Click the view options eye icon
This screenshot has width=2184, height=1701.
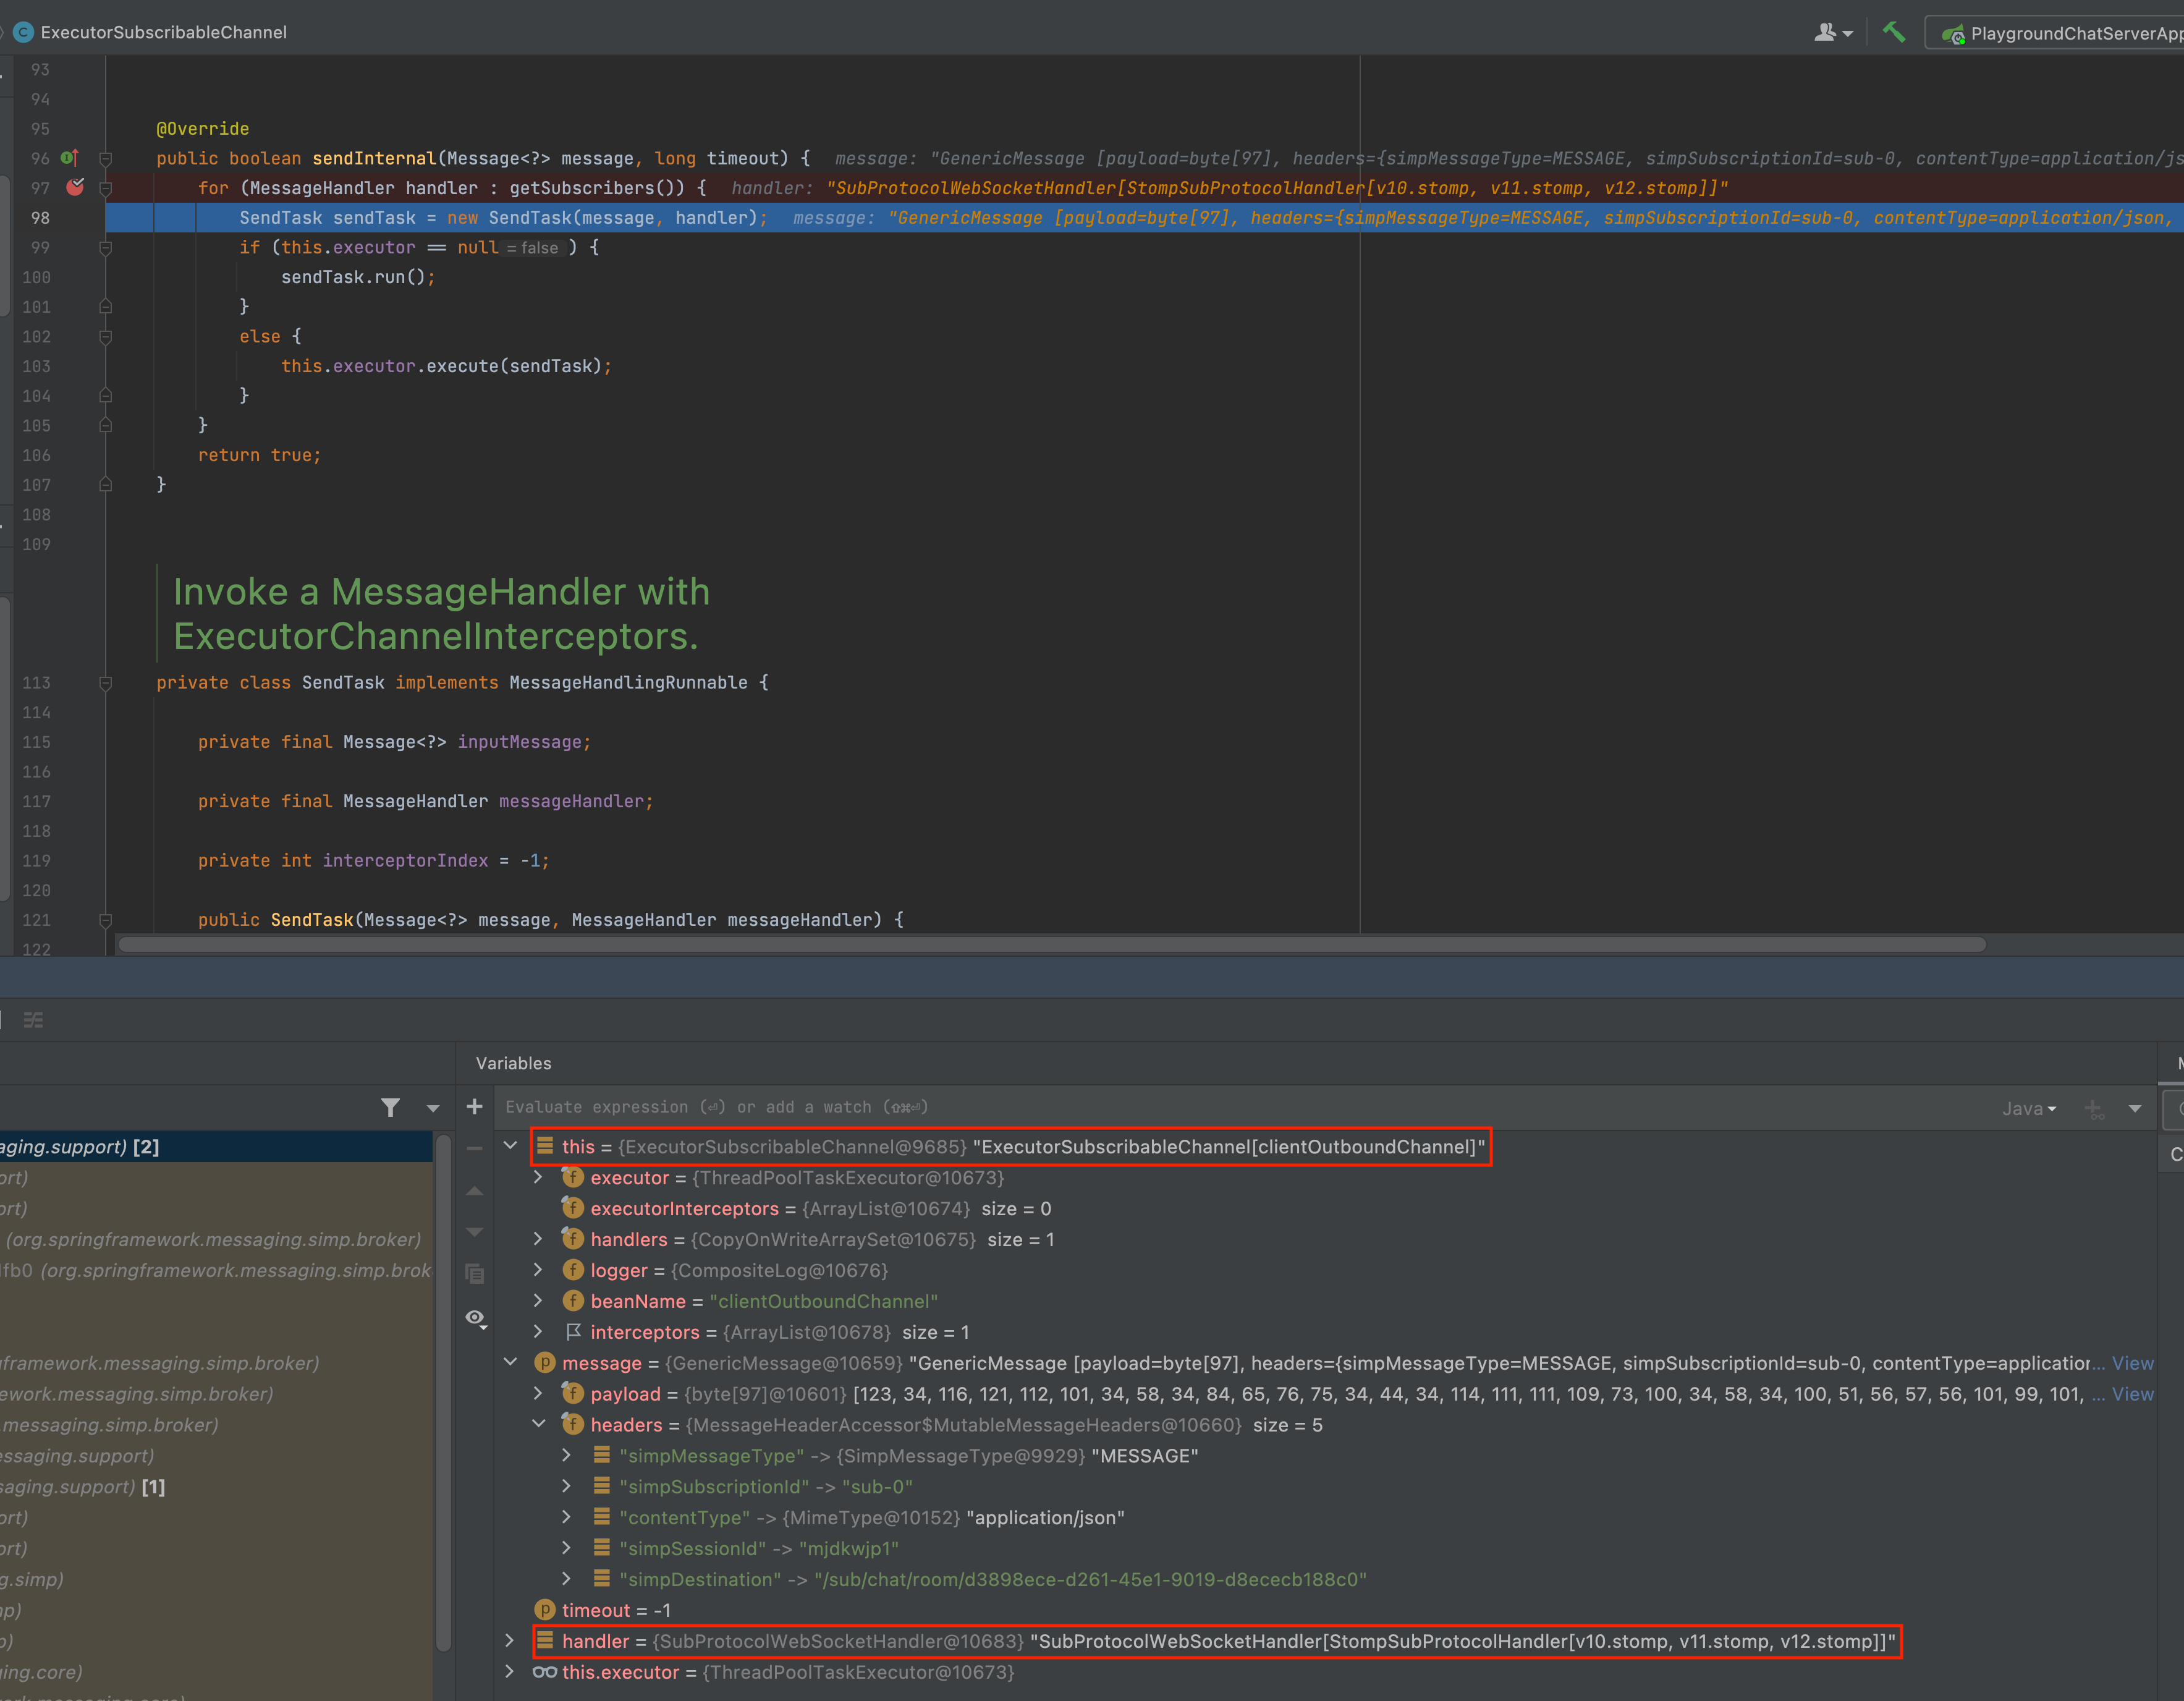point(476,1318)
